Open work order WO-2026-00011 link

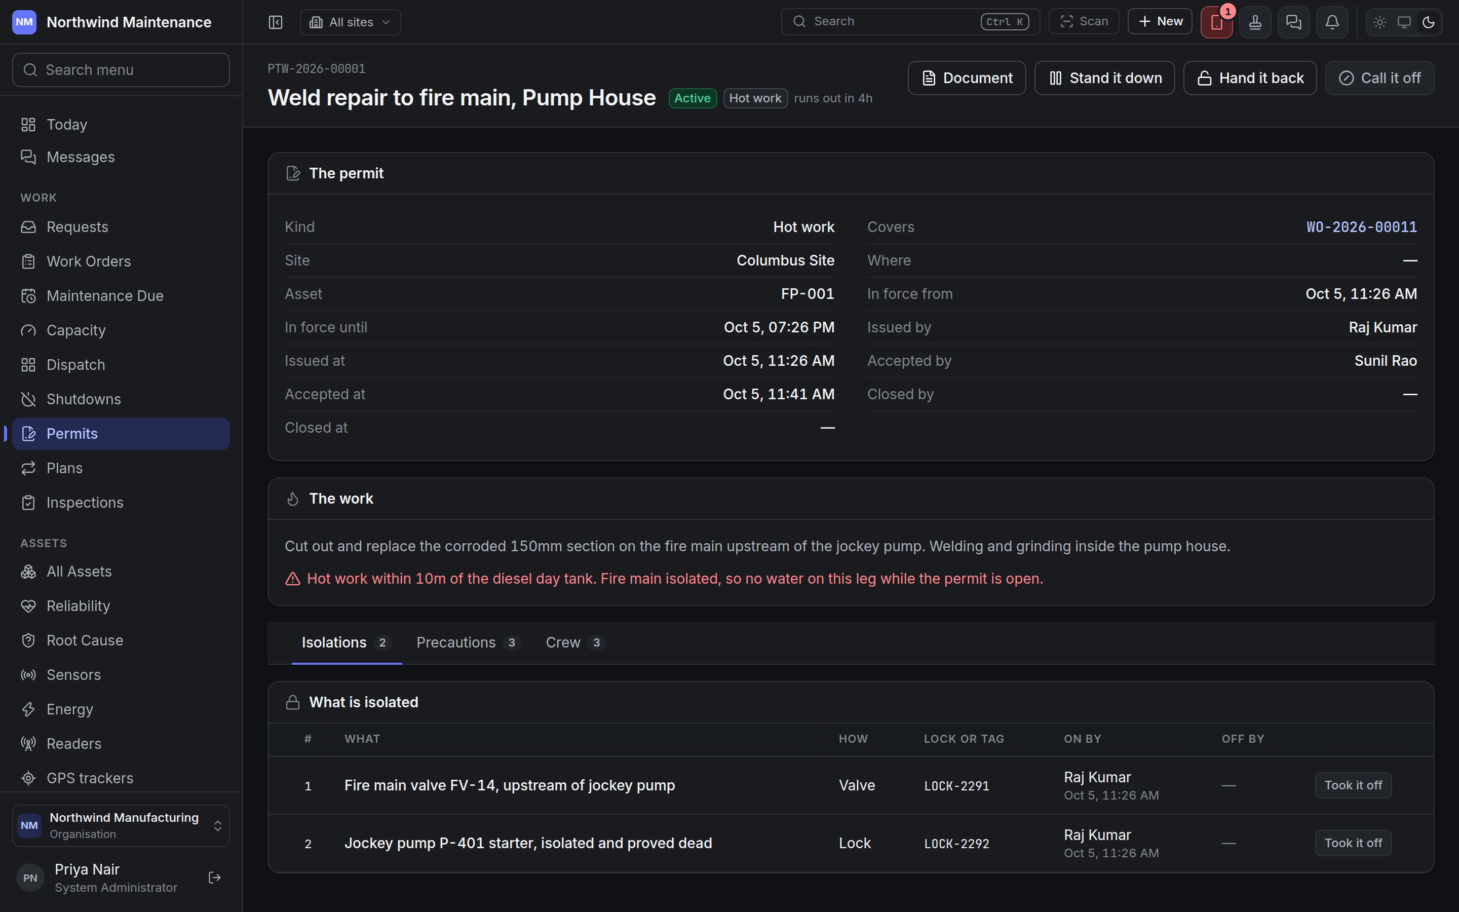(x=1361, y=227)
